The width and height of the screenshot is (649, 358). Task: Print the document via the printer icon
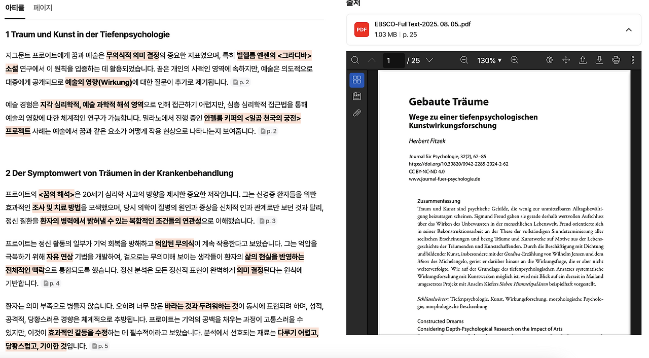(x=616, y=60)
